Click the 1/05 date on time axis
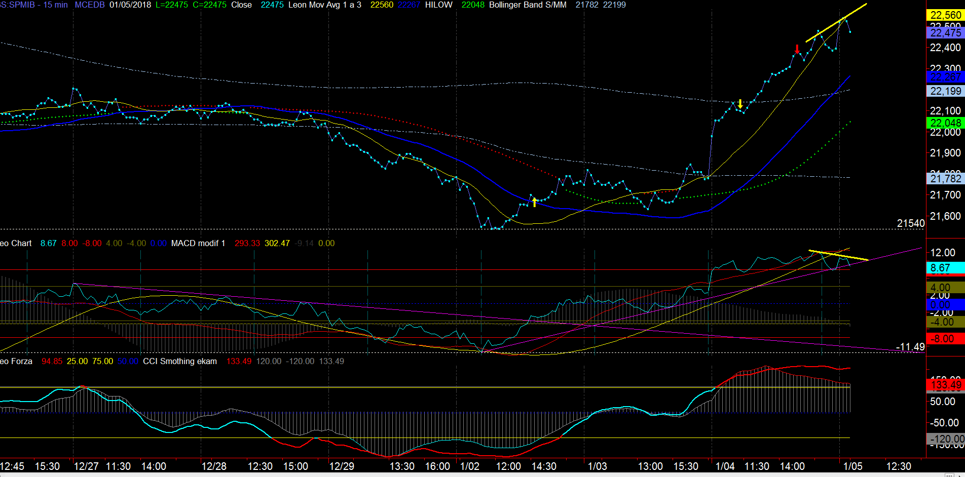Screen dimensions: 965x477 click(x=852, y=466)
